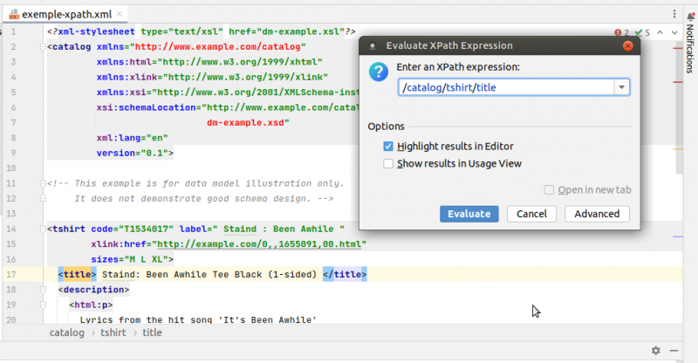Open the tool window settings gear
The image size is (698, 363).
(x=656, y=351)
